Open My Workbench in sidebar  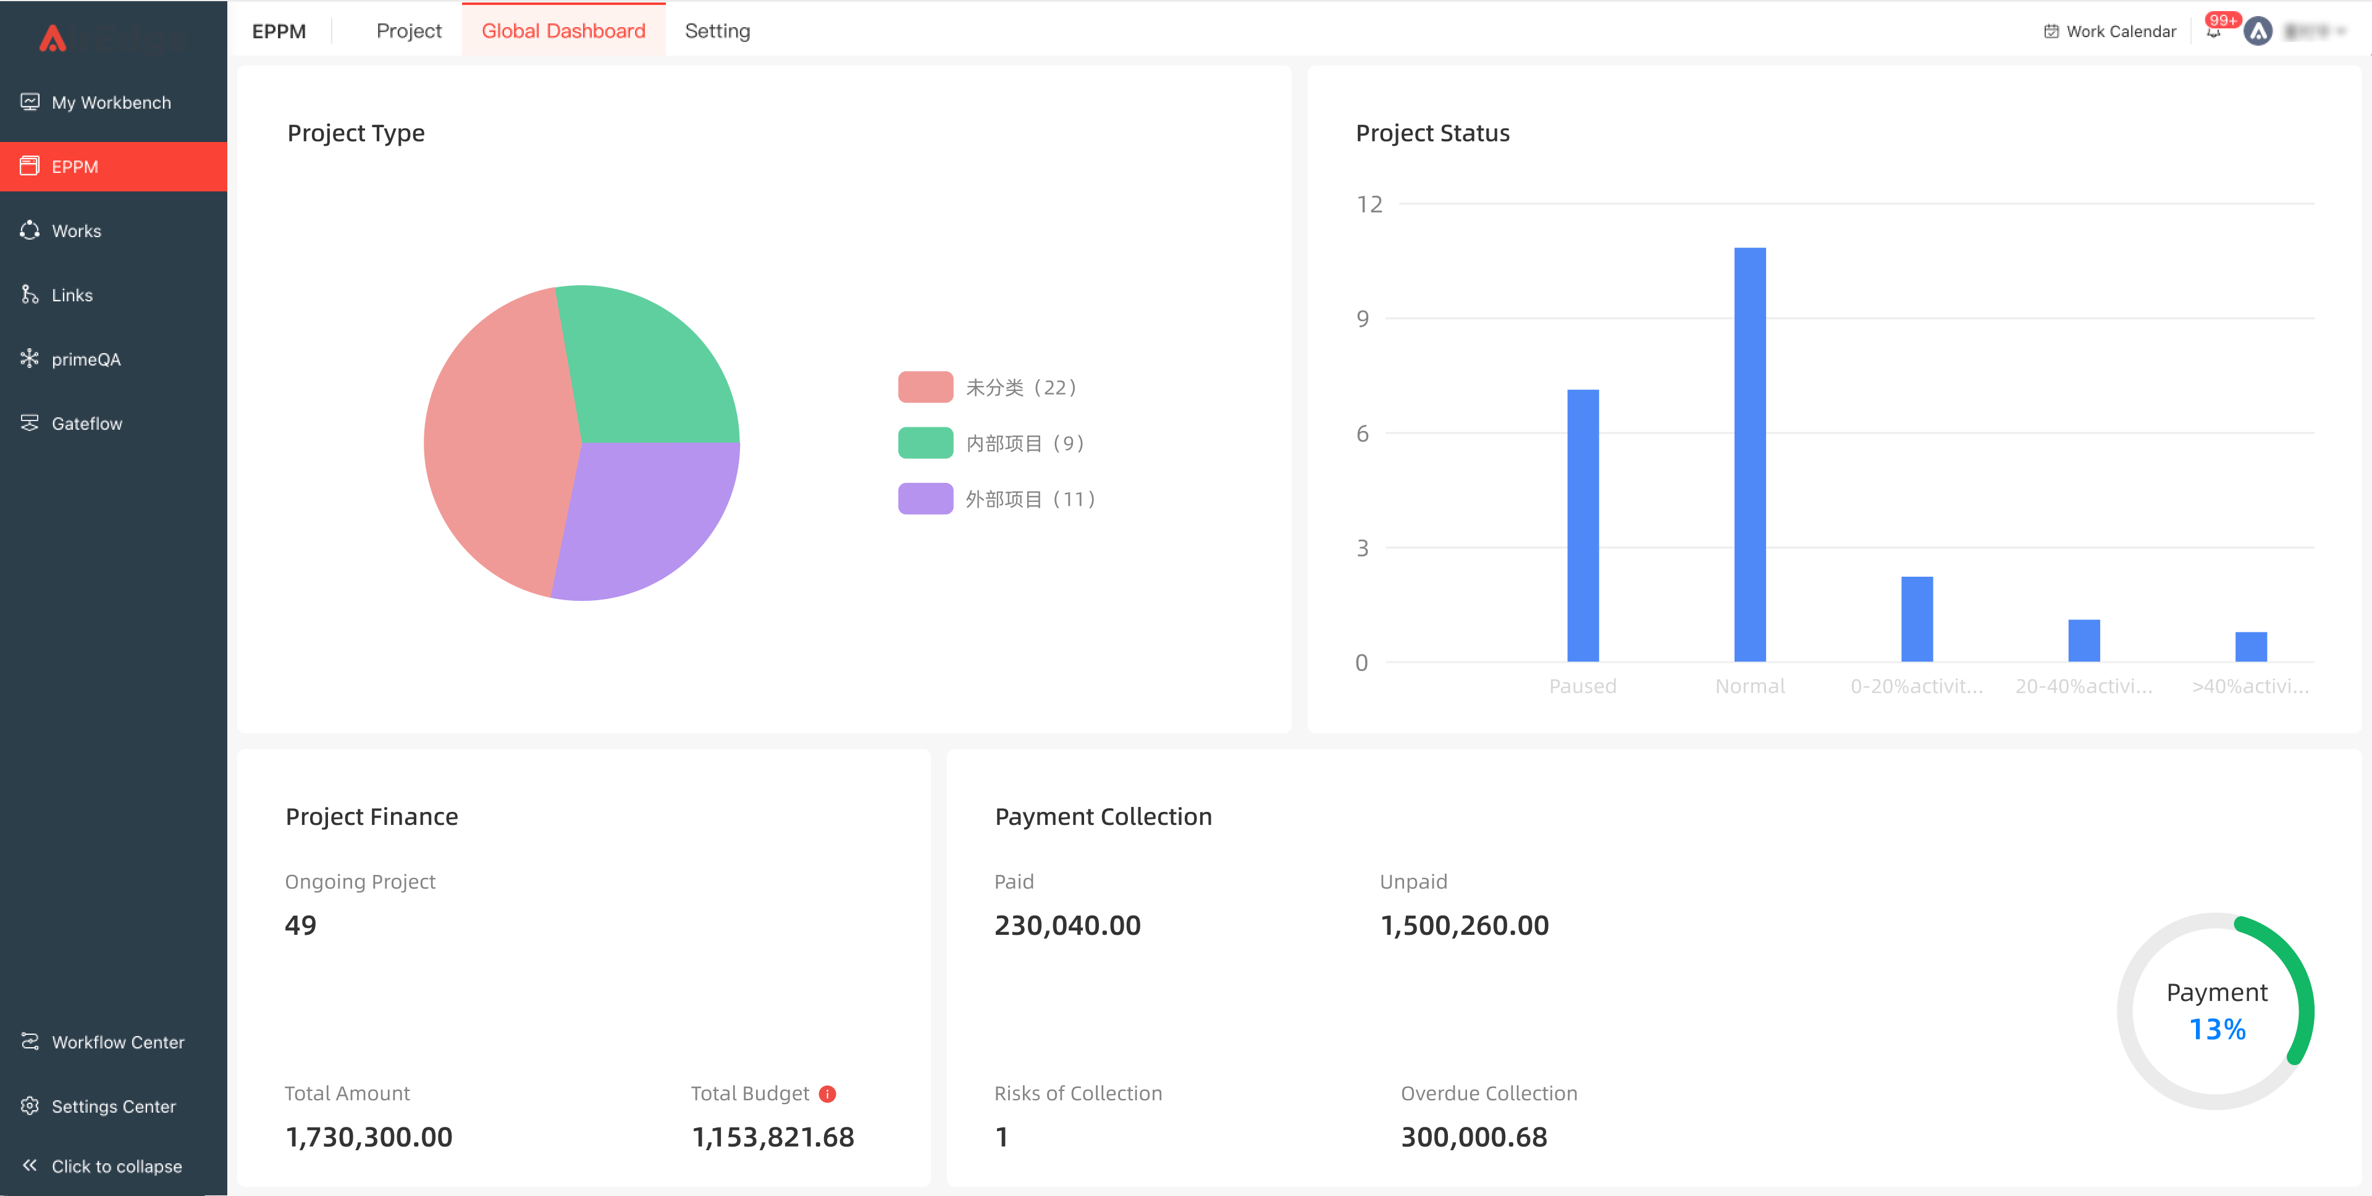tap(113, 102)
